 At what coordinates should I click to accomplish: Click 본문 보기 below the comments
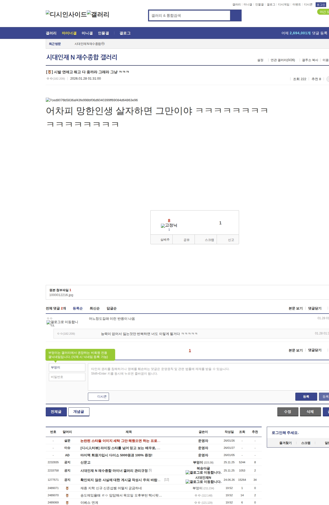pyautogui.click(x=296, y=350)
